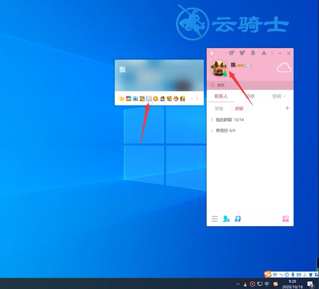Click the plus button to add group
The height and width of the screenshot is (289, 319).
click(x=287, y=108)
